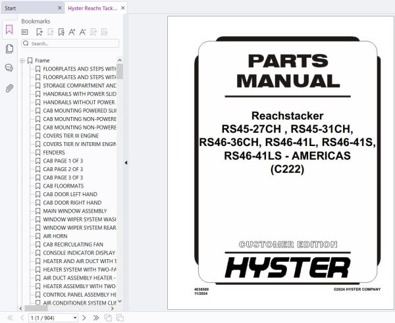Click the bookmark options list icon
Viewport: 395px width, 323px height.
pyautogui.click(x=25, y=32)
